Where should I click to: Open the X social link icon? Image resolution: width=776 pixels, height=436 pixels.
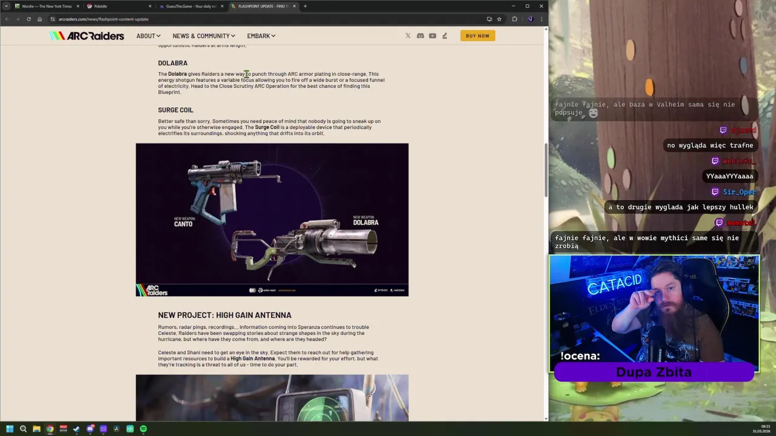pyautogui.click(x=408, y=36)
